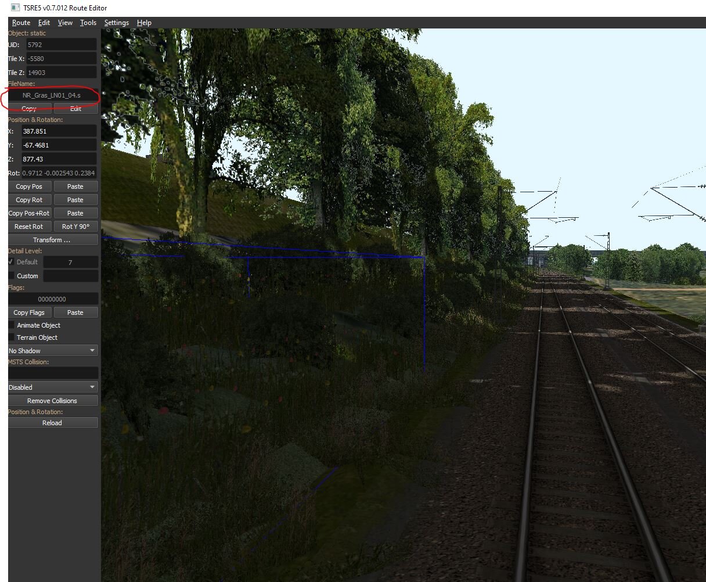Open the Edit menu
Viewport: 706px width, 582px height.
tap(44, 23)
